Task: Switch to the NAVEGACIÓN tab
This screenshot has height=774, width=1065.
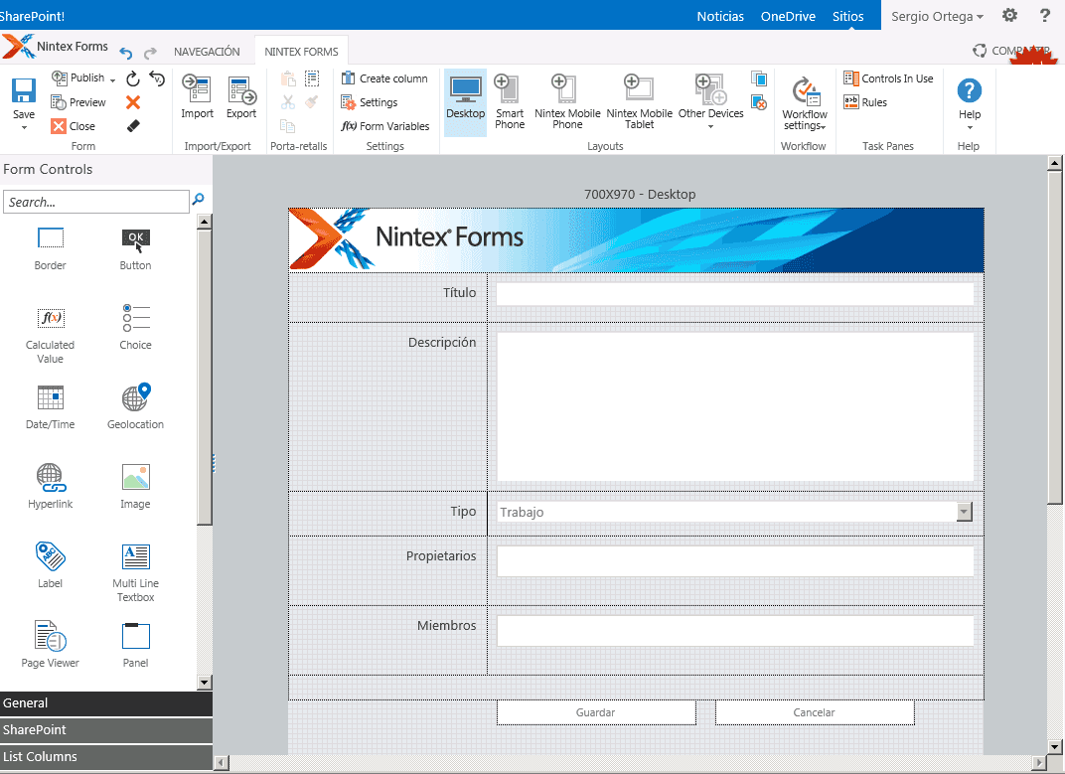Action: pos(207,52)
